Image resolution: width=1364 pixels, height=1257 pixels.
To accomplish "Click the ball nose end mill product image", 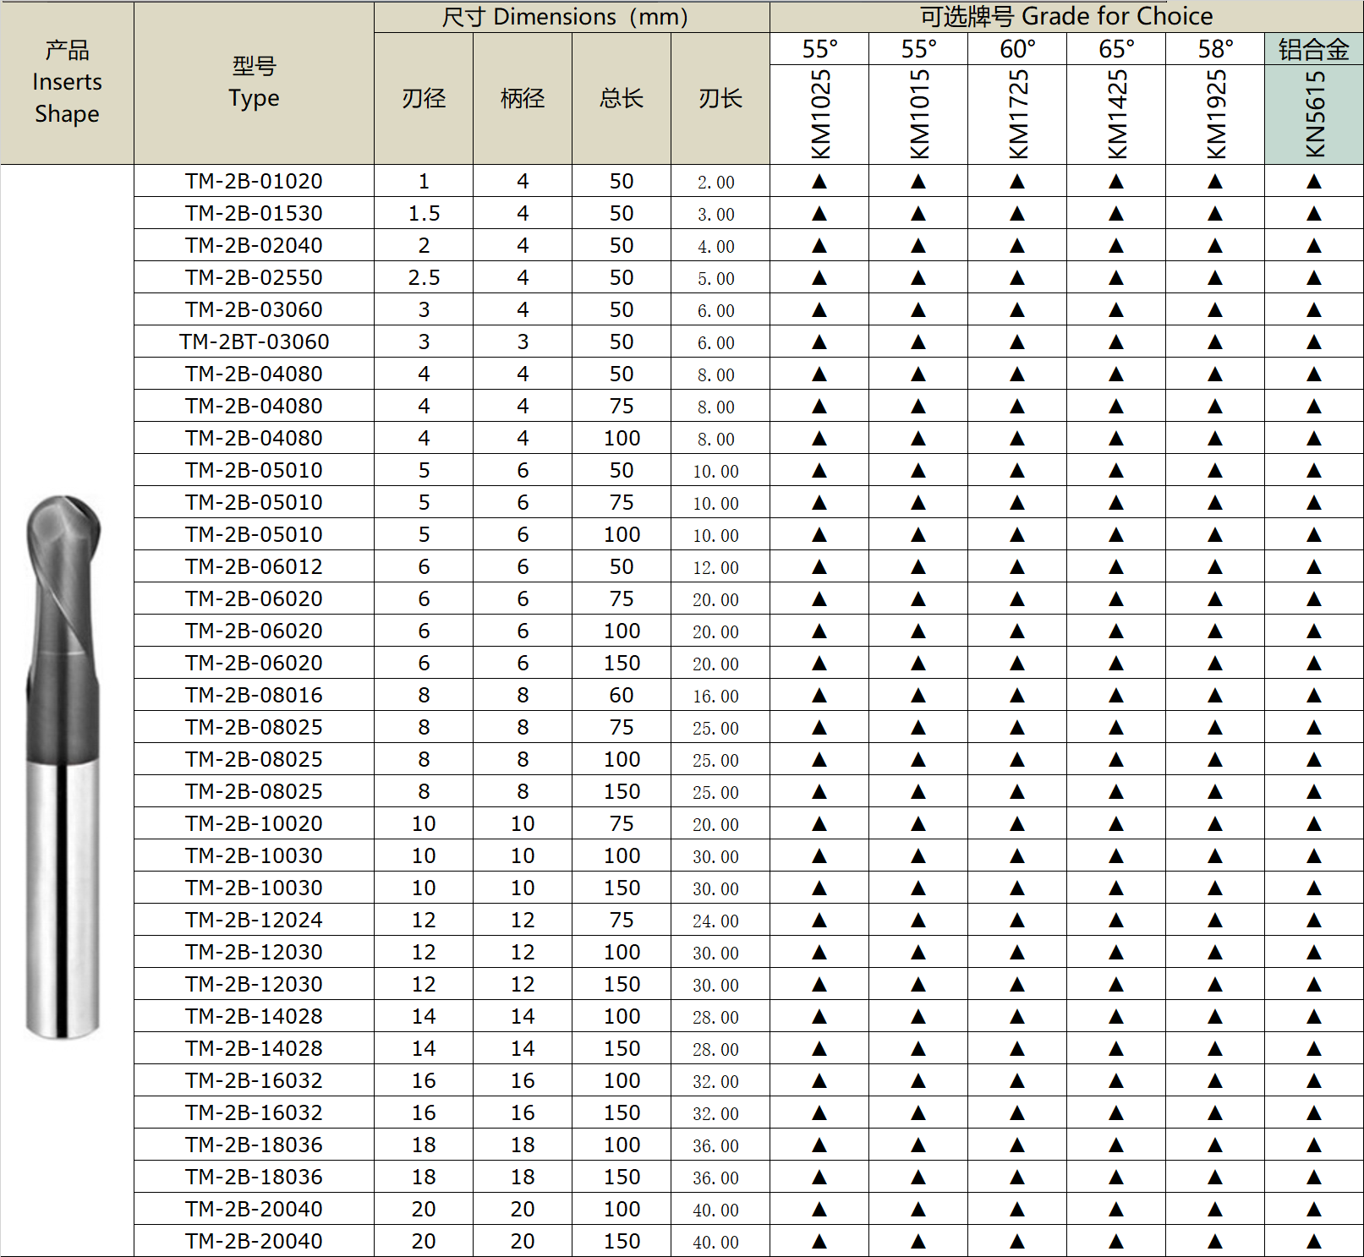I will pos(64,766).
